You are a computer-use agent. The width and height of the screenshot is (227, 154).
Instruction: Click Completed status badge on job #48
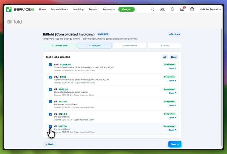(x=169, y=65)
